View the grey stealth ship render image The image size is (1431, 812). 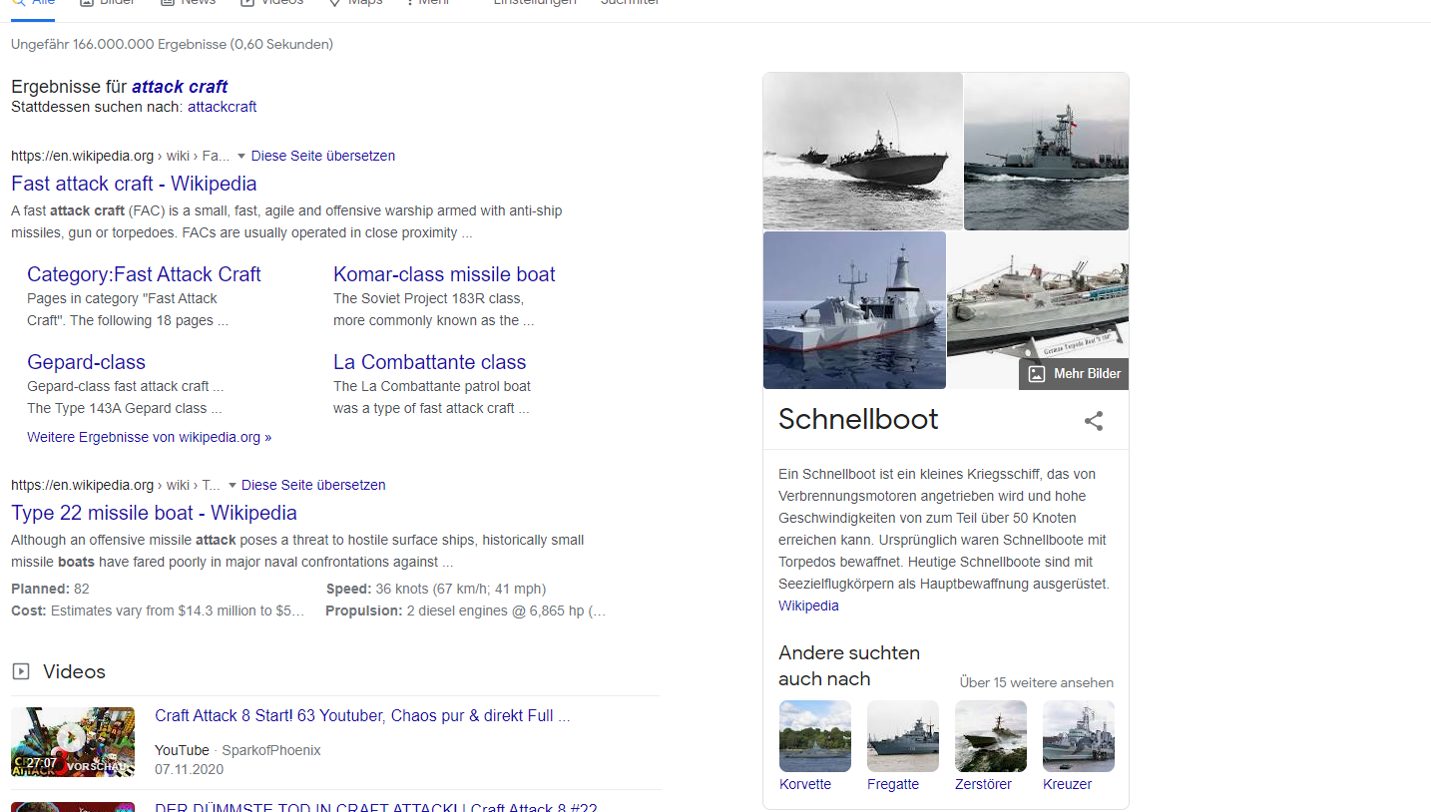click(854, 310)
